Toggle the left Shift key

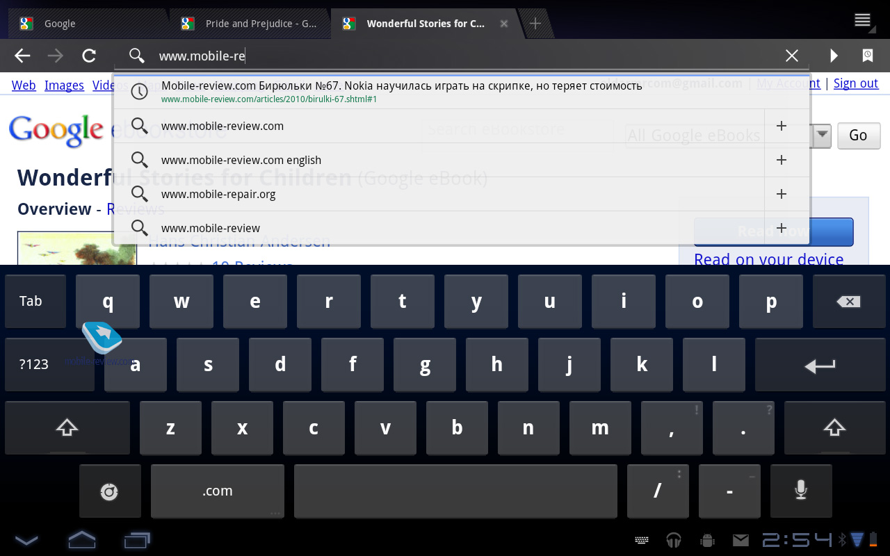click(x=67, y=428)
